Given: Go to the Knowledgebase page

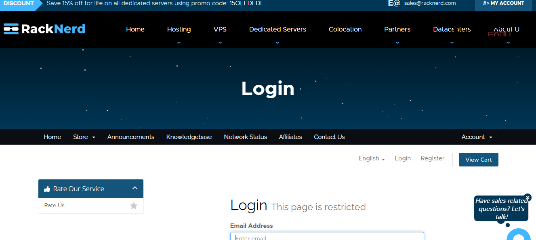Looking at the screenshot, I should tap(189, 137).
